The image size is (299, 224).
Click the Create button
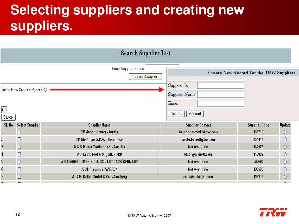tap(176, 114)
